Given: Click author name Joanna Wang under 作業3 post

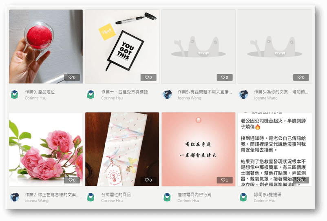Looking at the screenshot, I should pyautogui.click(x=265, y=98).
